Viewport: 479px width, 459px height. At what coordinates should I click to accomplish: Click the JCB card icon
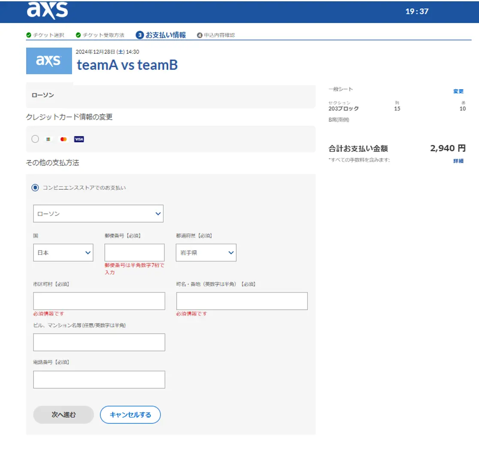tap(48, 139)
